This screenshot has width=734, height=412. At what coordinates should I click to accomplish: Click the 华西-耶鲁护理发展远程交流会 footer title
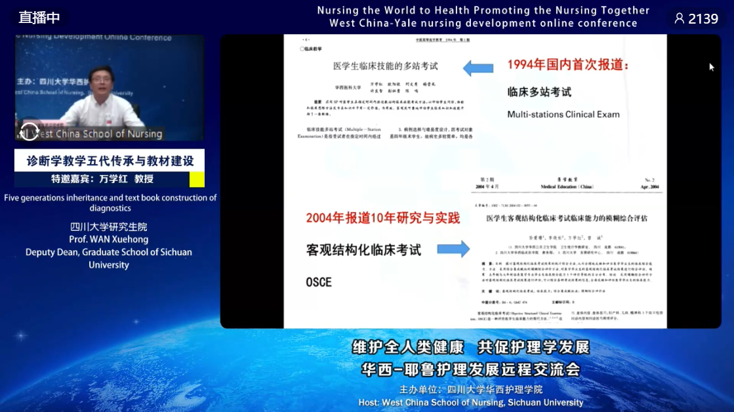470,369
